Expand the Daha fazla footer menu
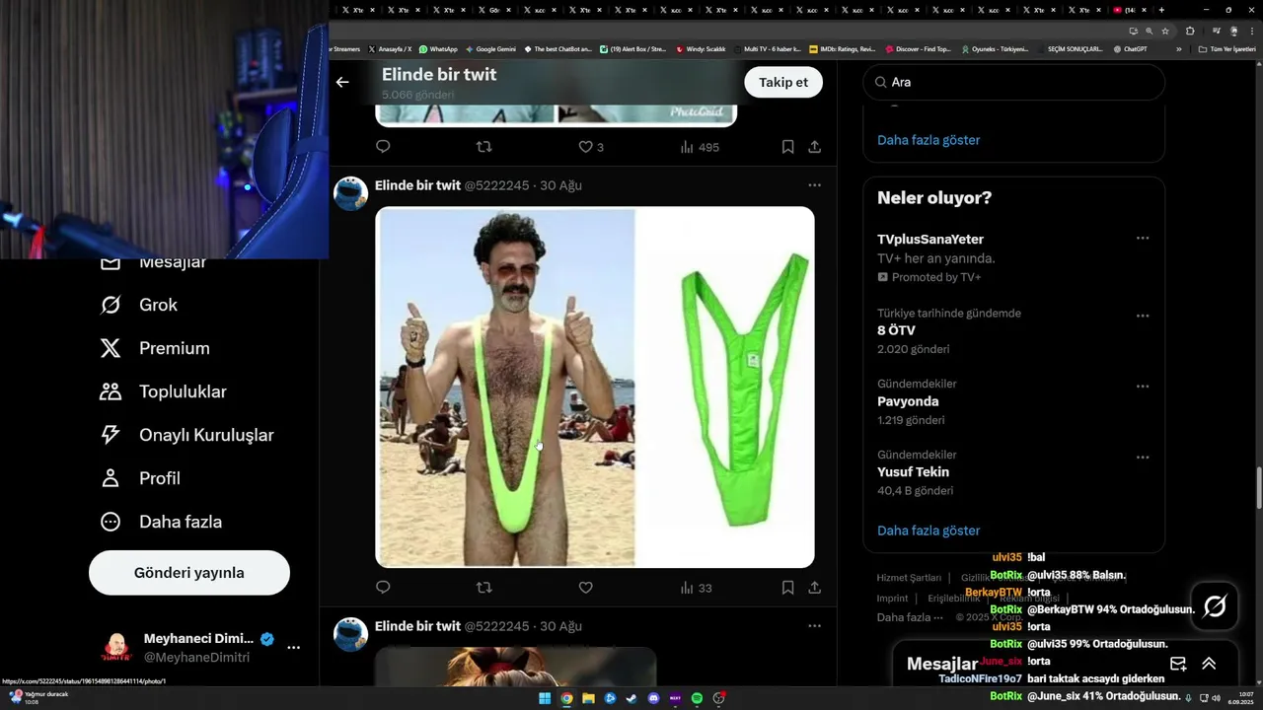Image resolution: width=1263 pixels, height=710 pixels. (909, 617)
